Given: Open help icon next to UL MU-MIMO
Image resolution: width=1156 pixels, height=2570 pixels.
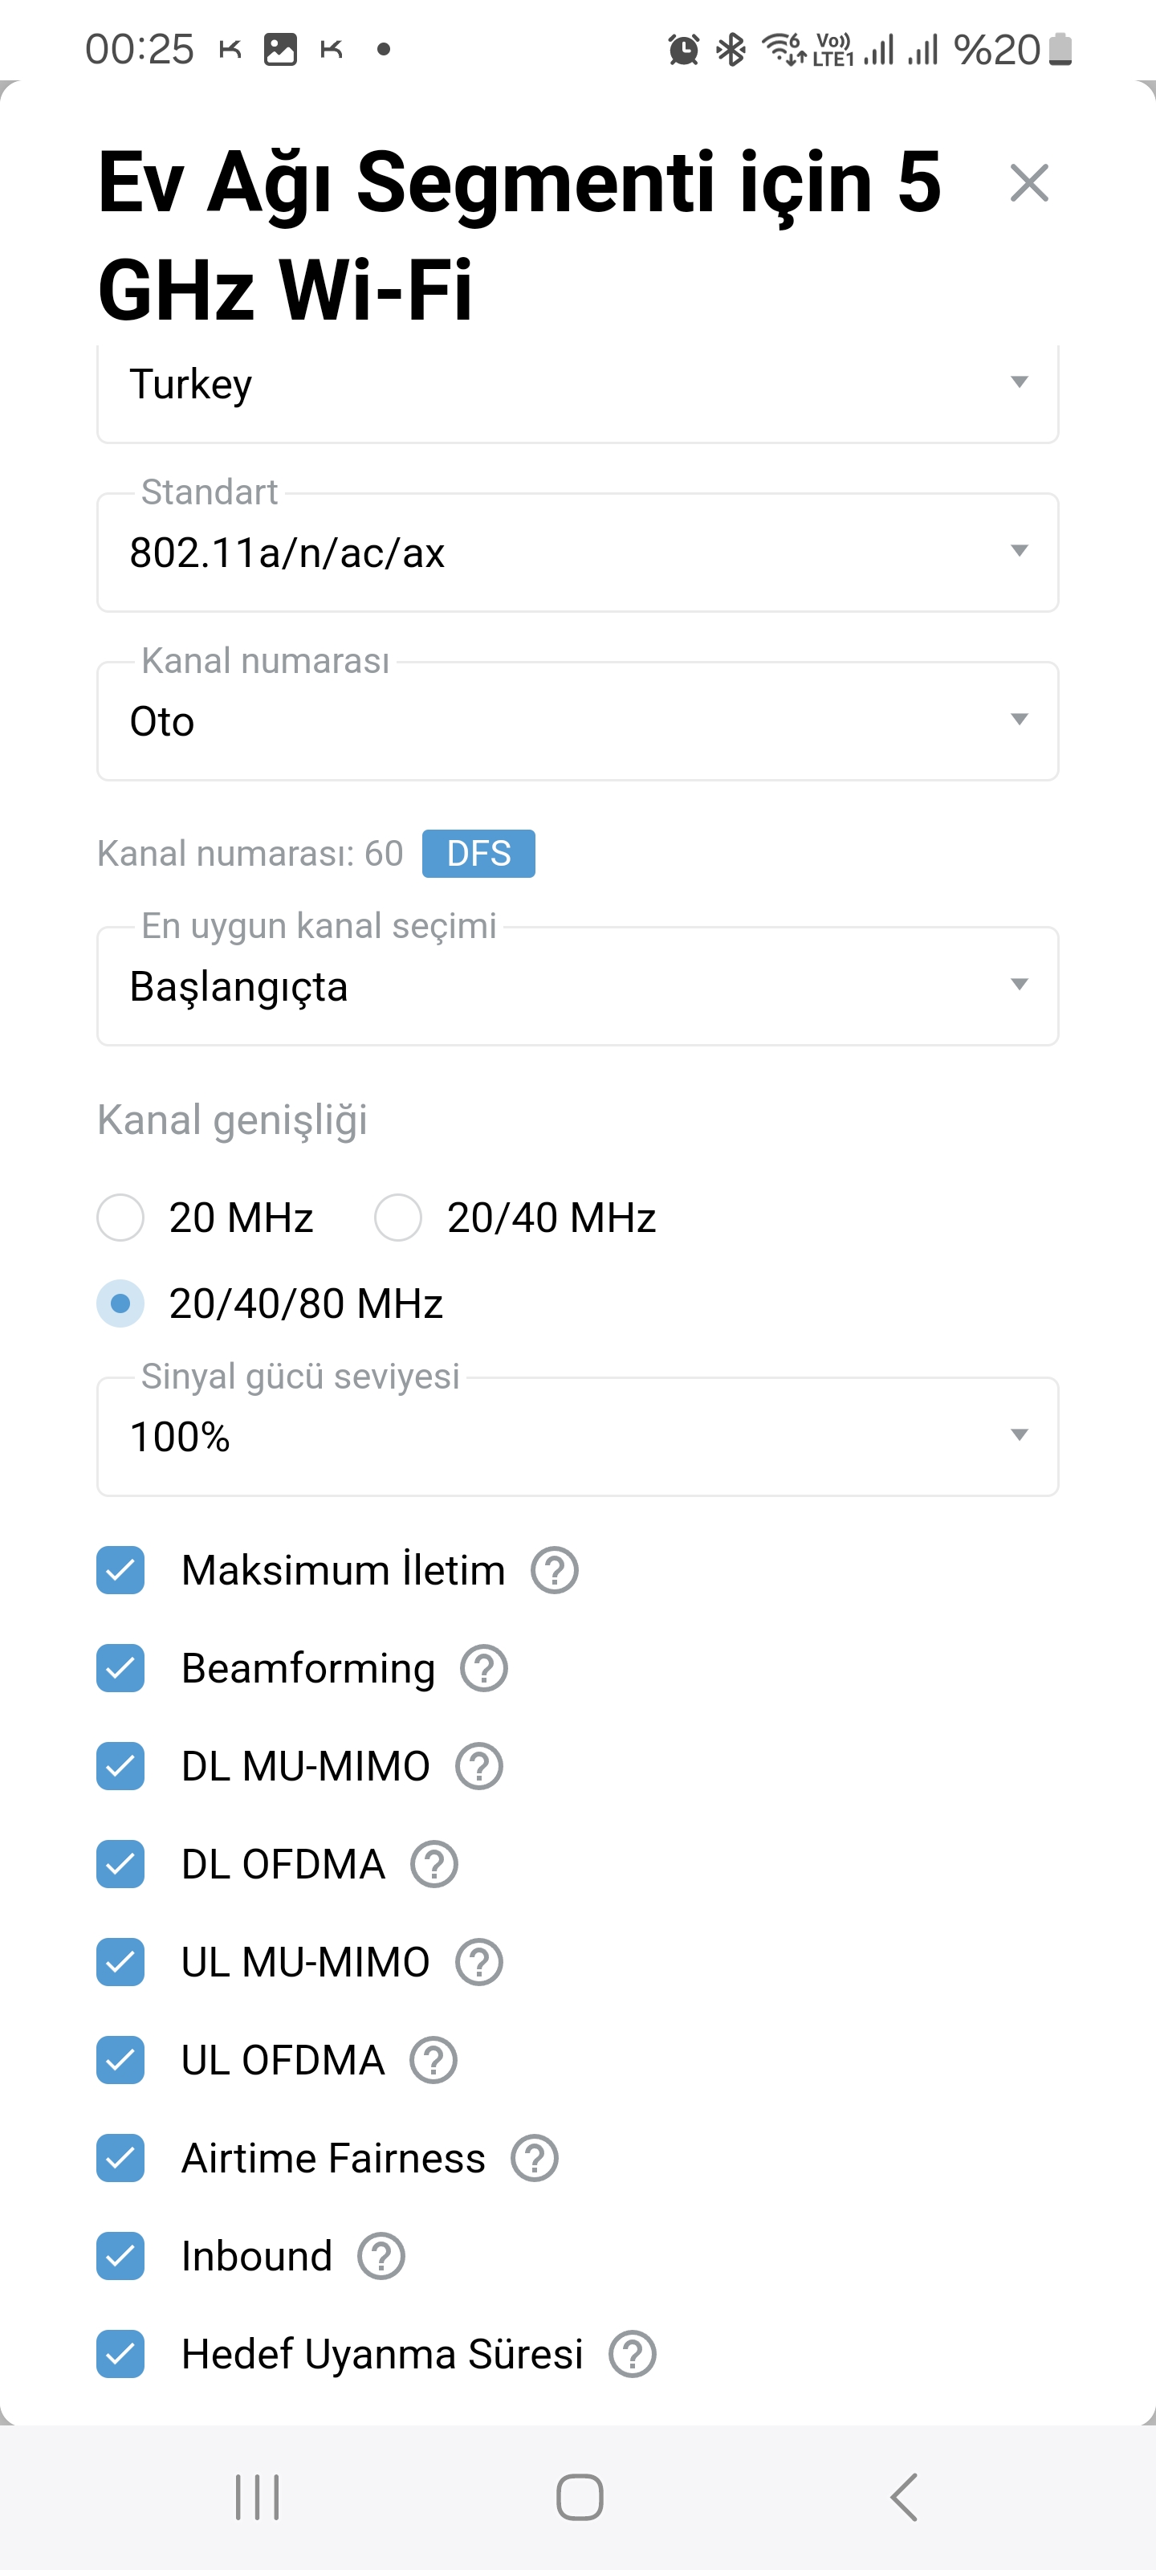Looking at the screenshot, I should coord(478,1961).
